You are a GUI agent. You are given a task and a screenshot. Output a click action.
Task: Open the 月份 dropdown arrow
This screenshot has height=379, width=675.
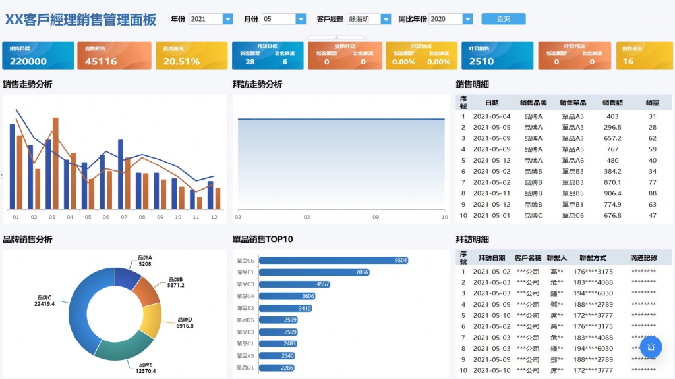pyautogui.click(x=301, y=19)
